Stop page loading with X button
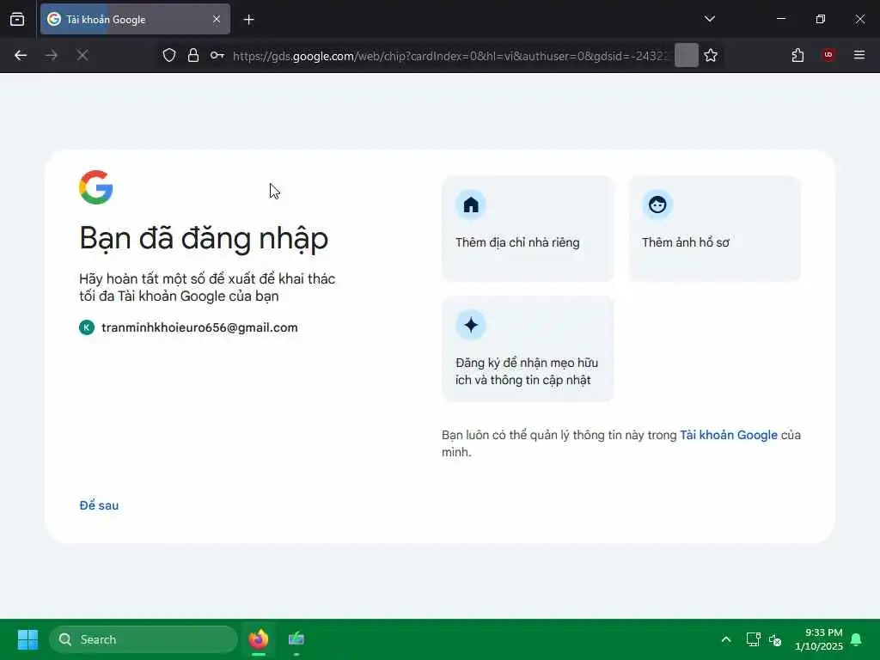Viewport: 880px width, 660px height. [x=82, y=55]
